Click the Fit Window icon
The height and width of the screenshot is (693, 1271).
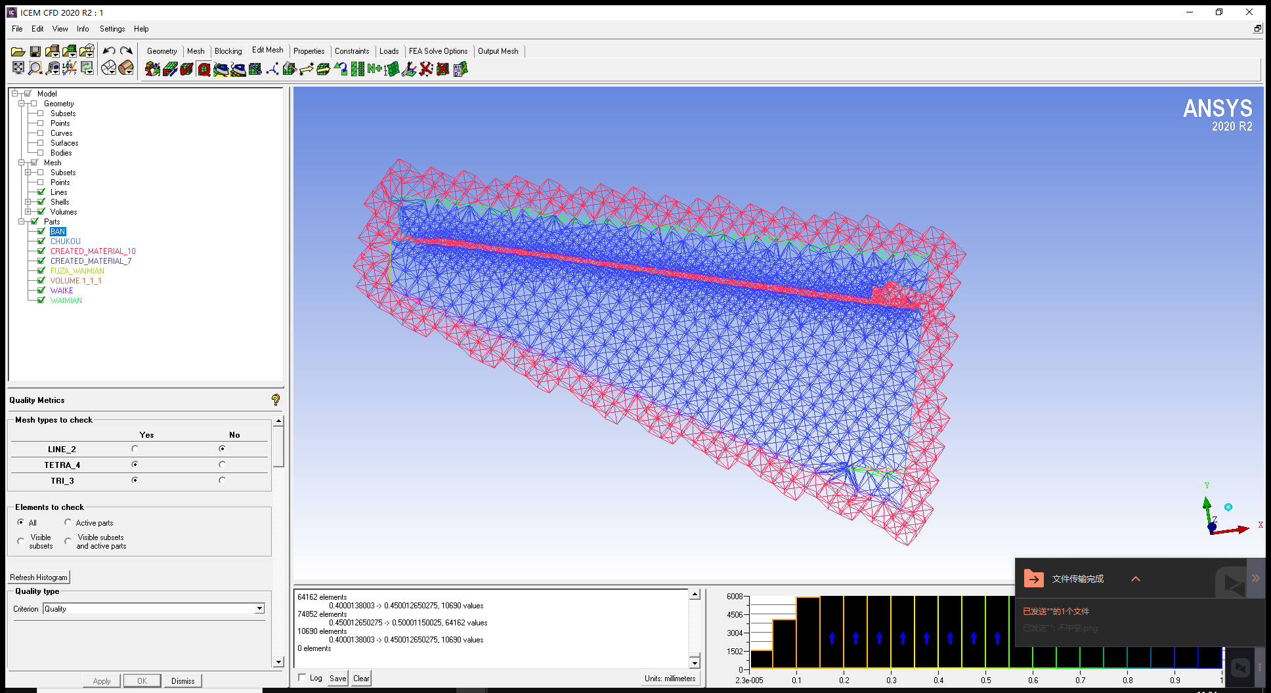coord(18,68)
